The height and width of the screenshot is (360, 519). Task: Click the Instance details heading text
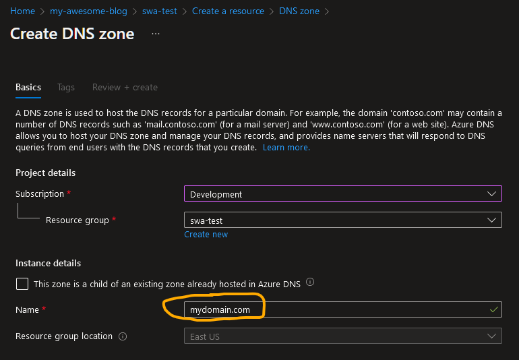(49, 264)
